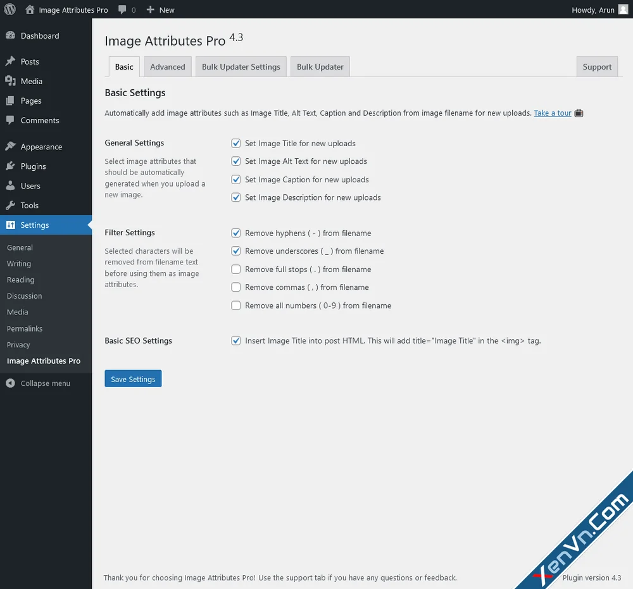Open Tools menu label
The image size is (633, 589).
tap(30, 206)
